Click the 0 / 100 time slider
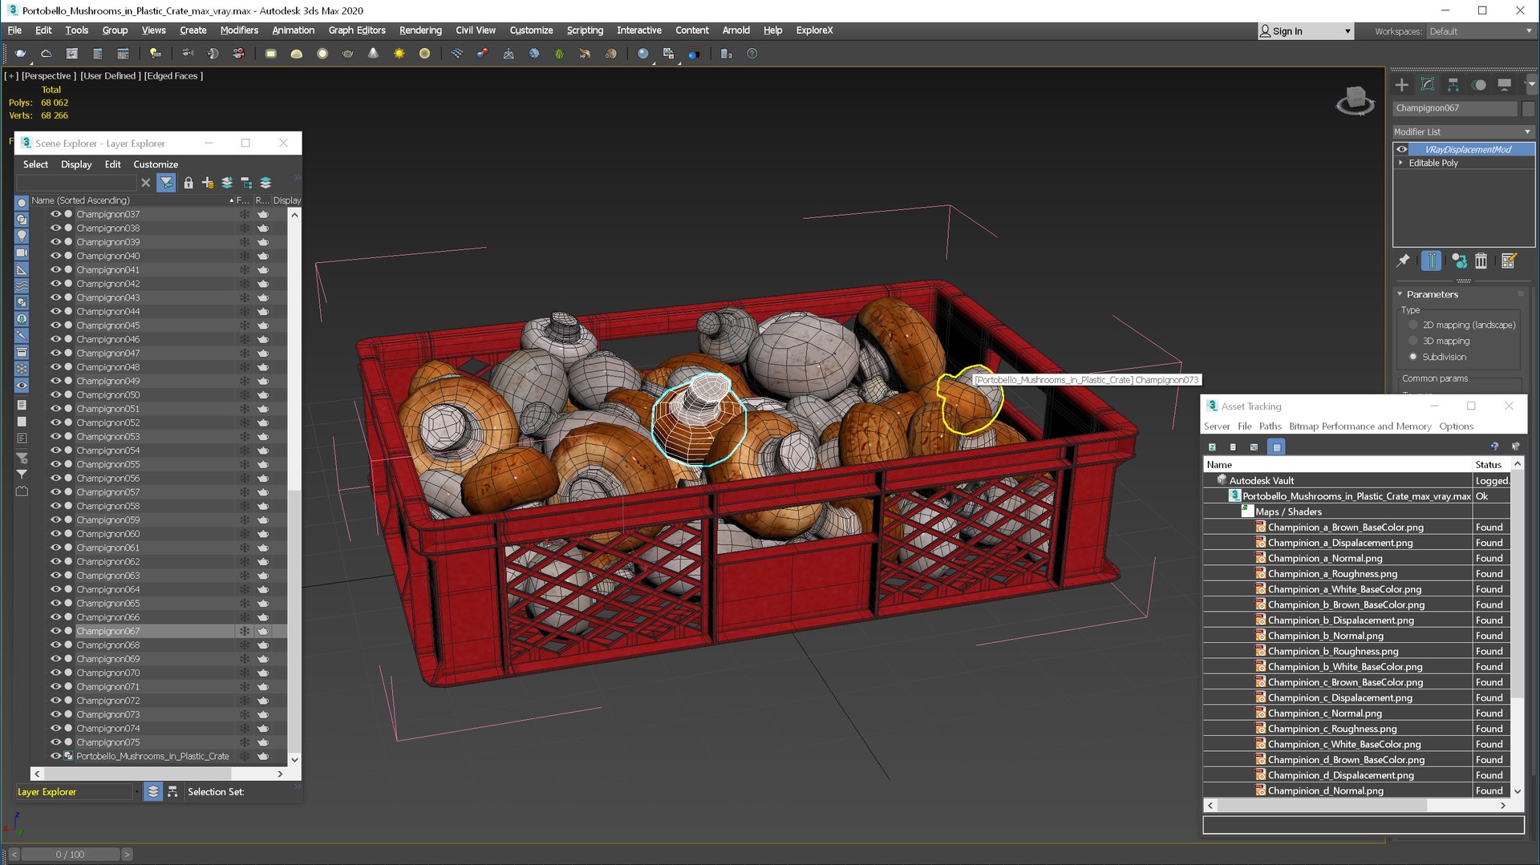Viewport: 1540px width, 865px height. 70,855
